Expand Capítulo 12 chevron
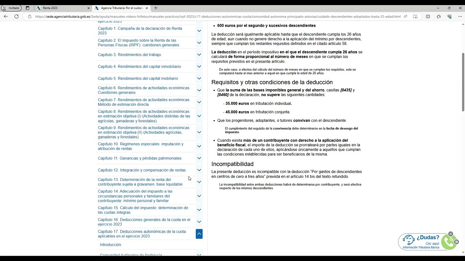Screen dimensions: 465x261 click(x=199, y=170)
